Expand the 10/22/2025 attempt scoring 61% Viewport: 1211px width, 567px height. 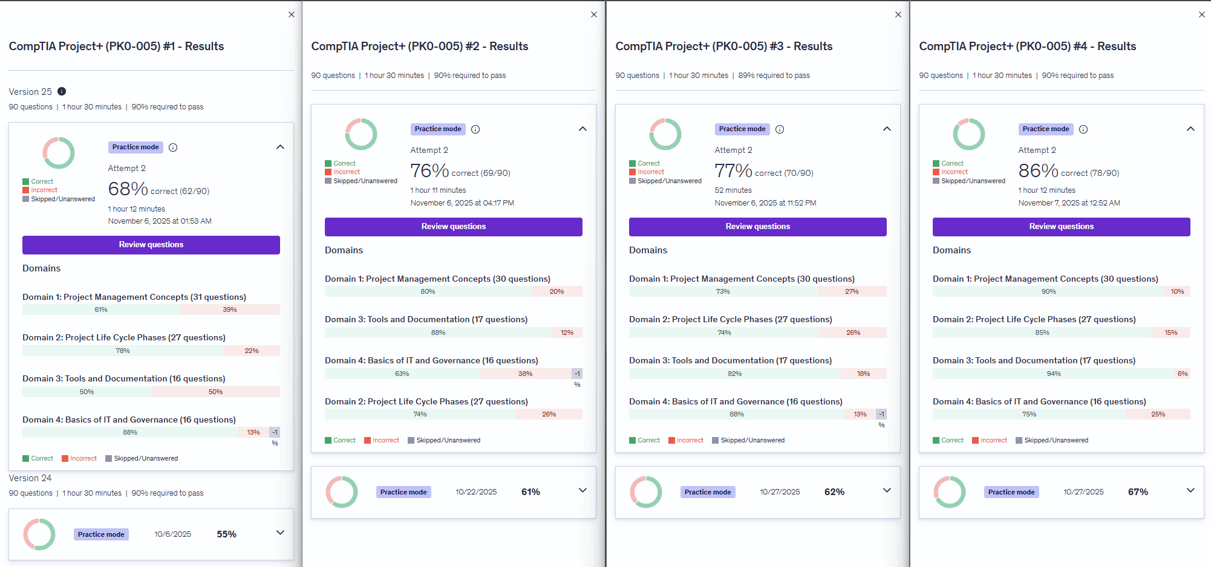coord(583,490)
